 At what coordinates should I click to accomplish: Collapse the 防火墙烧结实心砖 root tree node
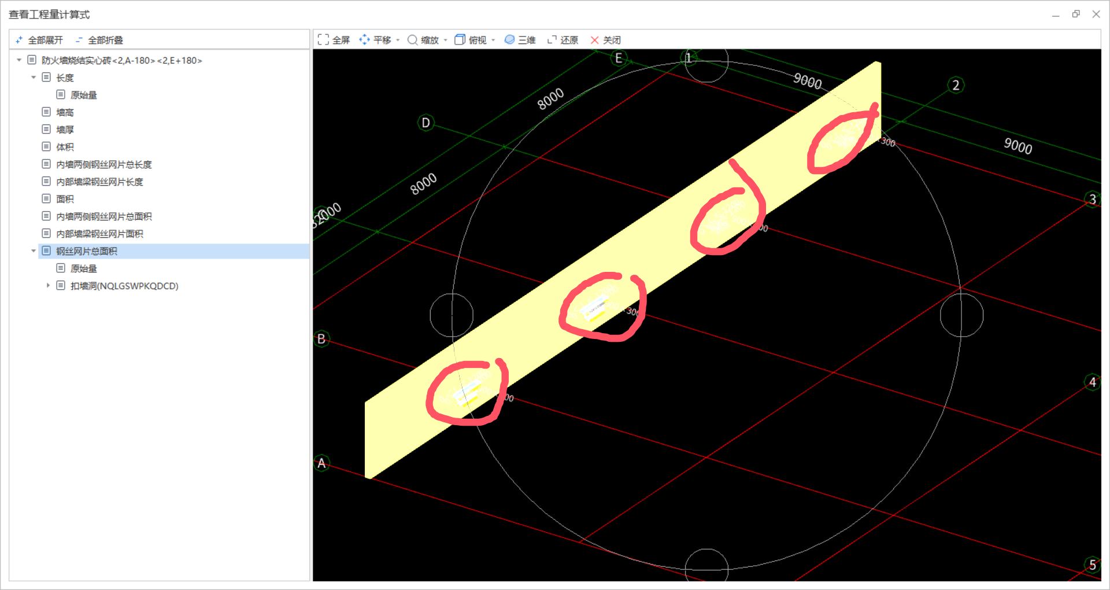(x=19, y=60)
